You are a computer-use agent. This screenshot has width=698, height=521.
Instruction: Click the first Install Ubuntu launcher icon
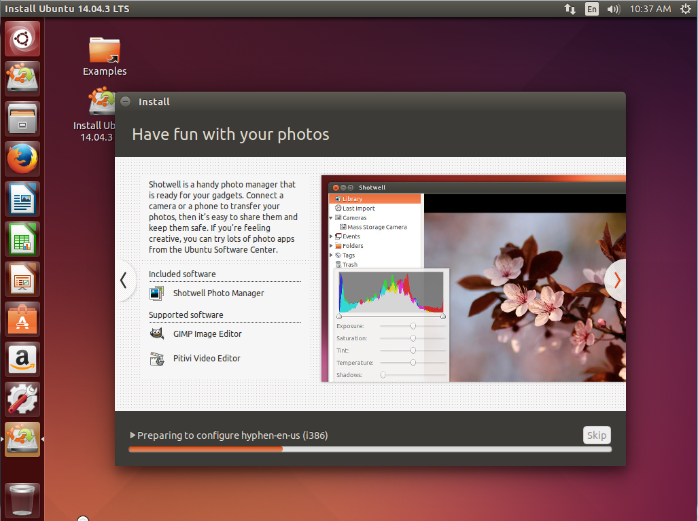[x=22, y=79]
